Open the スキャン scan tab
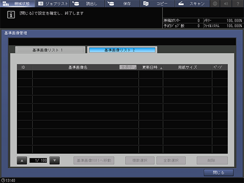Viewport: 244px width, 183px height. point(193,3)
